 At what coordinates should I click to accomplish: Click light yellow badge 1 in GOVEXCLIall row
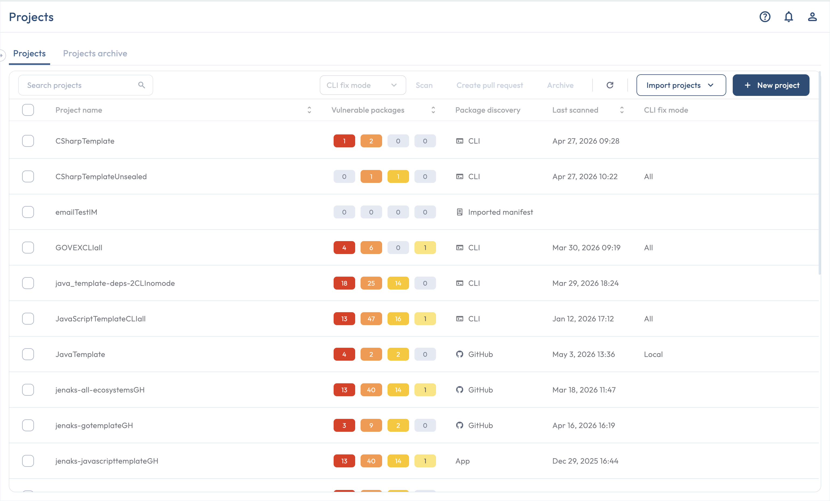point(425,248)
